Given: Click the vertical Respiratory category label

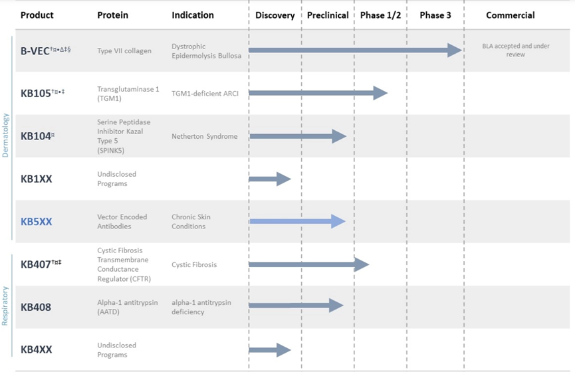Looking at the screenshot, I should click(6, 306).
